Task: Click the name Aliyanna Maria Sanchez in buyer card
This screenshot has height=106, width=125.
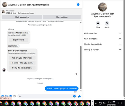Action: click(18, 33)
